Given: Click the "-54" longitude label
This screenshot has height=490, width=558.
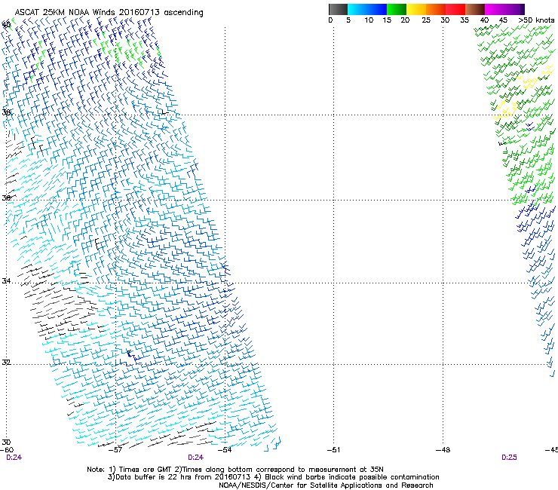Looking at the screenshot, I should coord(225,450).
